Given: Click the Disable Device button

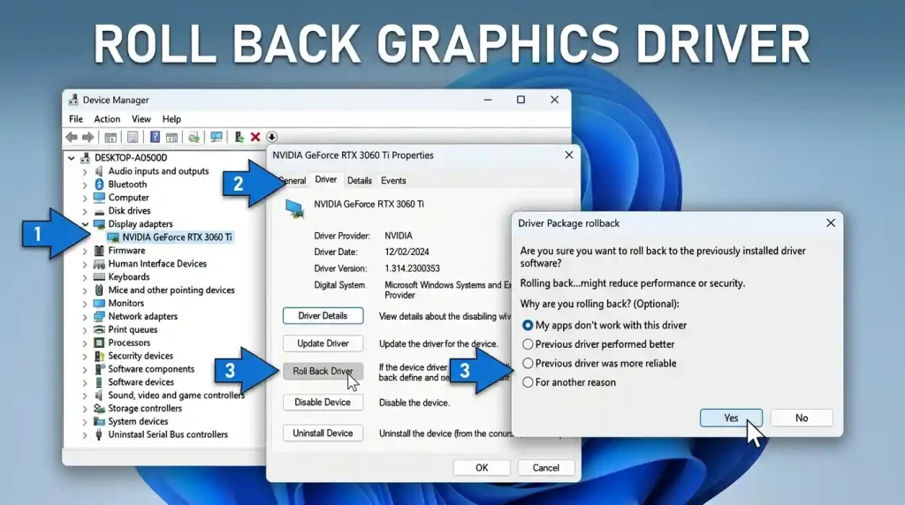Looking at the screenshot, I should pos(323,403).
